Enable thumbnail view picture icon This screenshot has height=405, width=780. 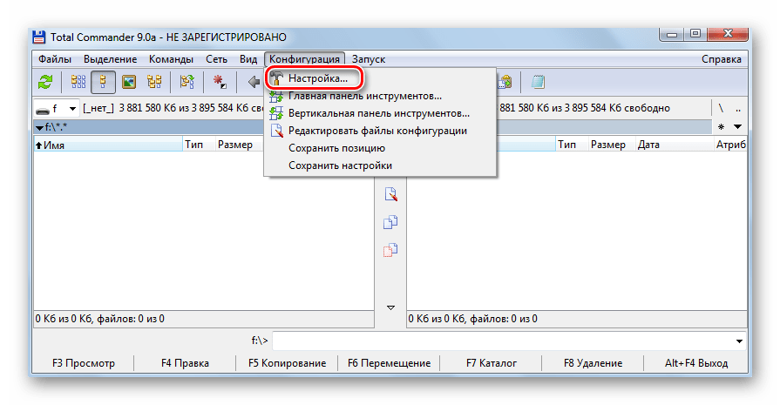129,82
